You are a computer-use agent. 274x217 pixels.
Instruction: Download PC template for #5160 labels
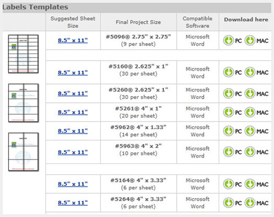pyautogui.click(x=232, y=72)
